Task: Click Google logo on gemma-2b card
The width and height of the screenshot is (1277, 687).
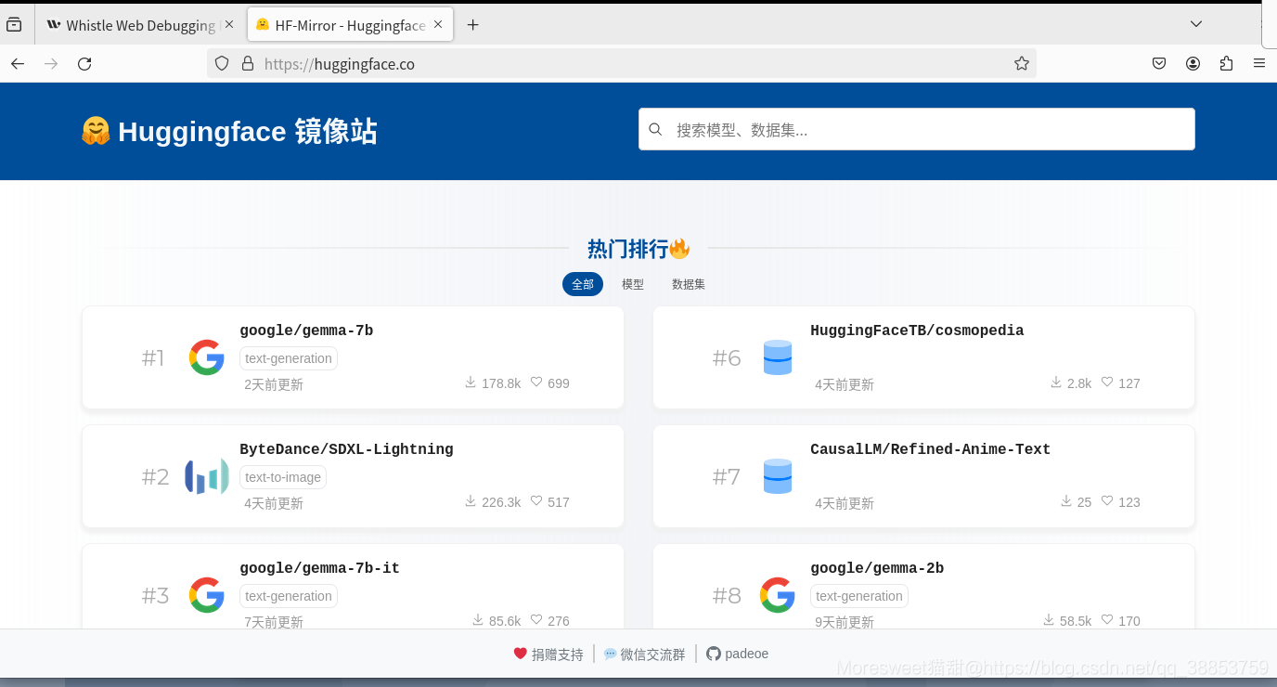Action: 778,595
